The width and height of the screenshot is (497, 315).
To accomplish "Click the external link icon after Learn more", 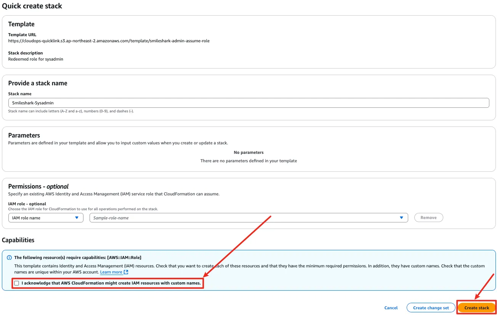I will tap(126, 272).
